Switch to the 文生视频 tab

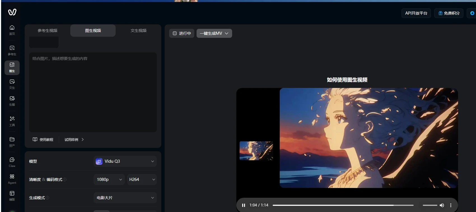(x=138, y=31)
